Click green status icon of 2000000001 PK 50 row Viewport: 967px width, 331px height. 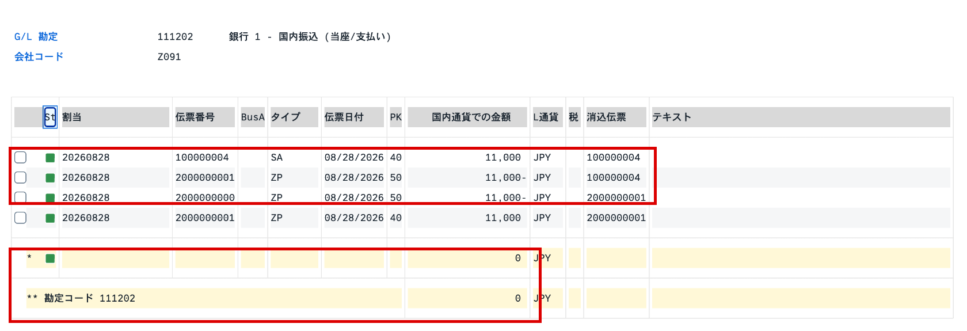(50, 178)
